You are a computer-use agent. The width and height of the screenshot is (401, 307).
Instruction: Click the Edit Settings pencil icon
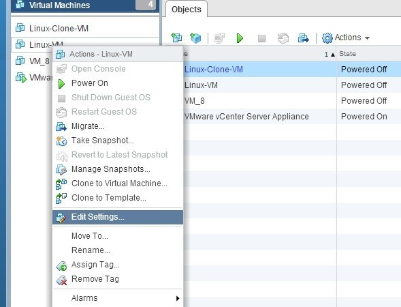click(61, 218)
